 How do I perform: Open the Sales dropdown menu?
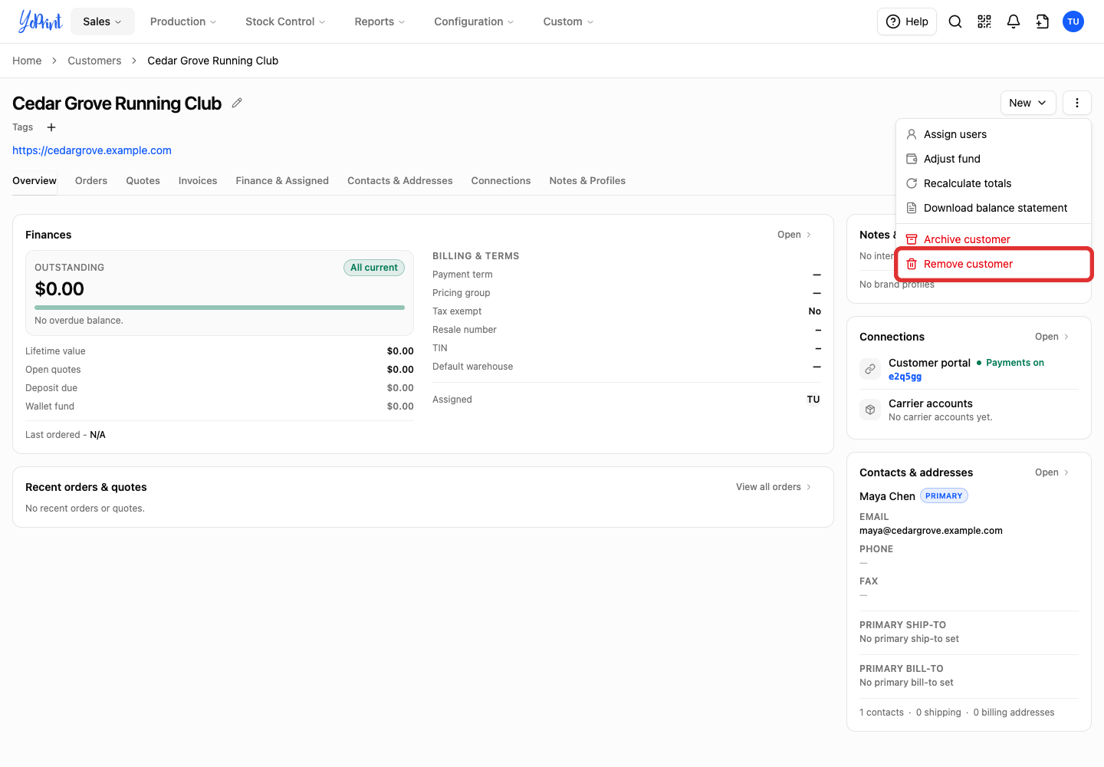103,21
